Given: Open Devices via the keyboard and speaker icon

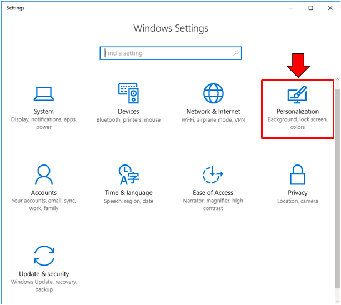Looking at the screenshot, I should click(128, 94).
